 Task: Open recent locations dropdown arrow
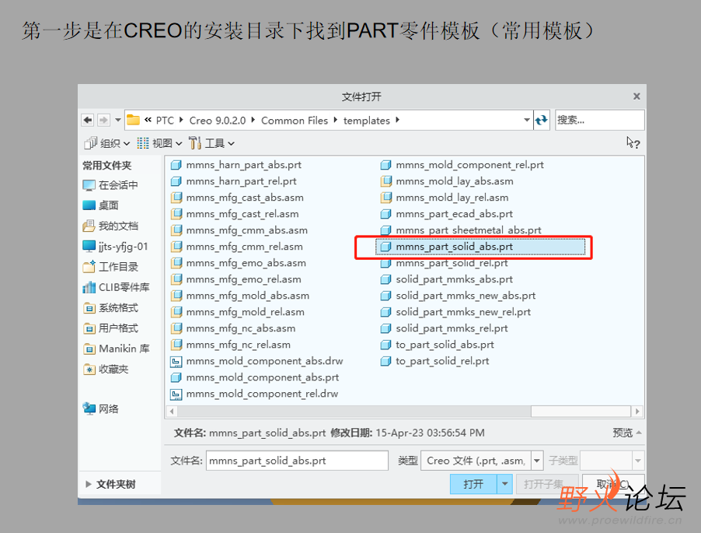click(x=117, y=120)
